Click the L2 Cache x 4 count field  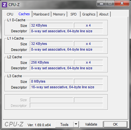[88, 62]
